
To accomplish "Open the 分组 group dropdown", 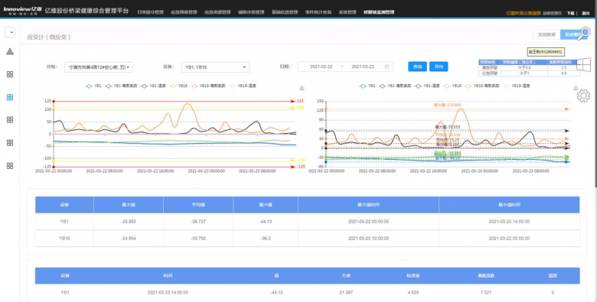I will (x=99, y=67).
